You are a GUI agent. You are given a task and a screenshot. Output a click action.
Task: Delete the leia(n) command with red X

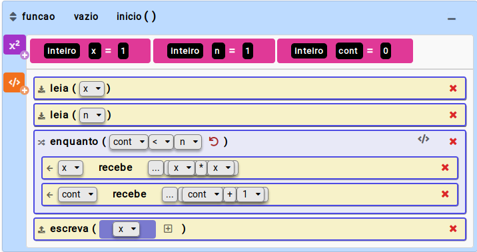pos(453,115)
